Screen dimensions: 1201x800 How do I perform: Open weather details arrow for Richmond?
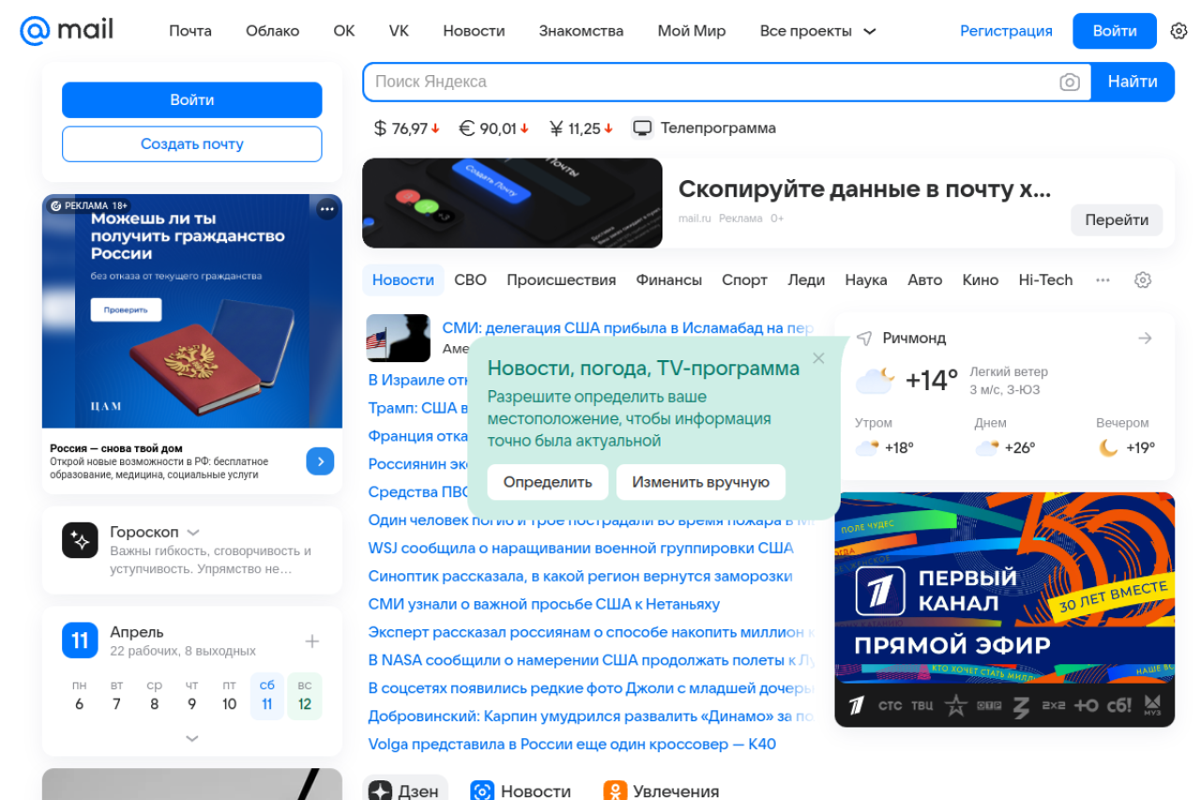pyautogui.click(x=1145, y=338)
